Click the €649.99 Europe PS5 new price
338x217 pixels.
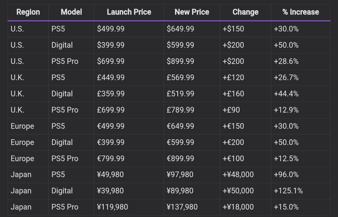tap(180, 126)
